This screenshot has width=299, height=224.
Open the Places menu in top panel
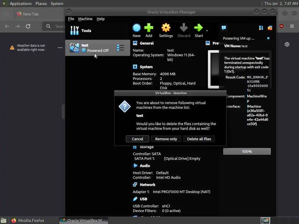point(41,3)
